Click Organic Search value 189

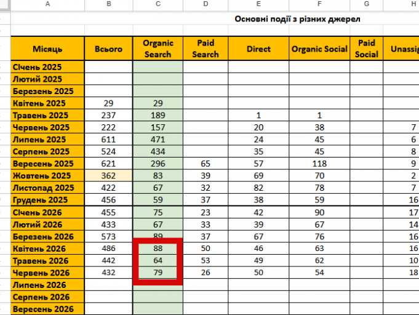coord(158,115)
